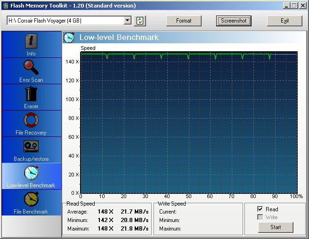This screenshot has width=309, height=239.
Task: Open Backup/restore tape icon
Action: click(31, 146)
